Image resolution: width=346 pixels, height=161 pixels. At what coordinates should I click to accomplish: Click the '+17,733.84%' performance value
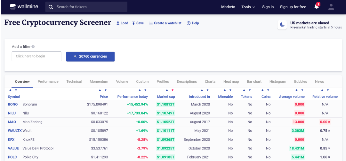tap(137, 113)
